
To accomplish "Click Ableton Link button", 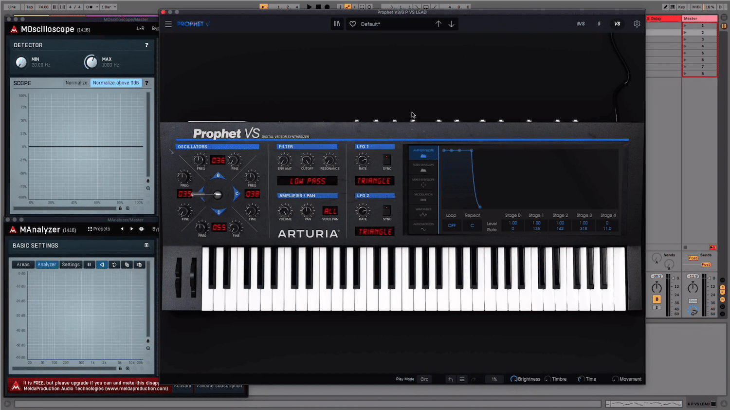I will [x=12, y=7].
